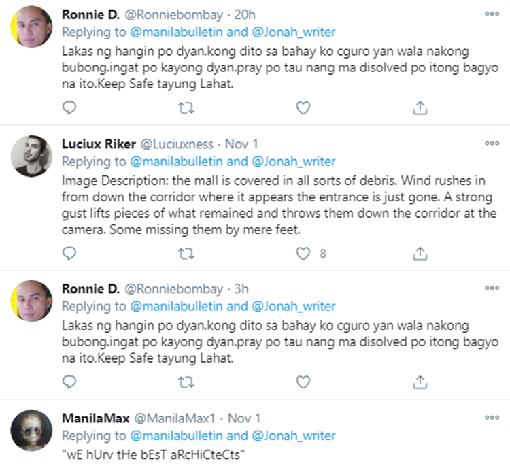
Task: Like Ronnie D.'s tweet posted 3h ago
Action: coord(303,382)
